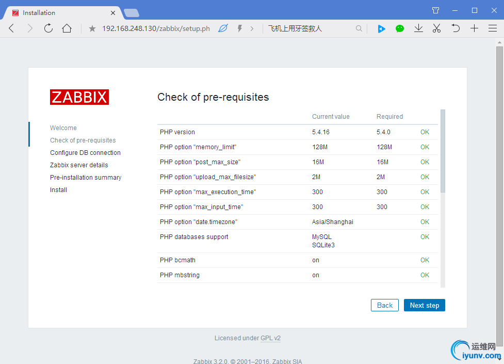
Task: Select Zabbix server details step
Action: tap(79, 165)
